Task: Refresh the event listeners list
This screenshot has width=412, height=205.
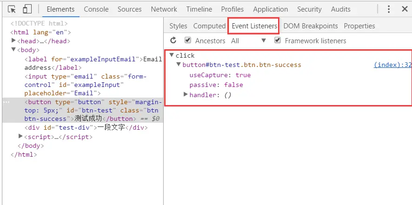Action: point(173,40)
